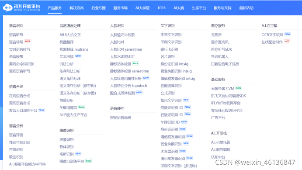Open 人脸特征分析 tuputech link
This screenshot has width=302, height=170.
[128, 86]
